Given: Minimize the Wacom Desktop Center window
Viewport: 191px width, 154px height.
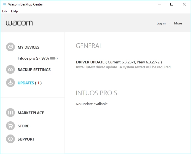Looking at the screenshot, I should coord(159,4).
